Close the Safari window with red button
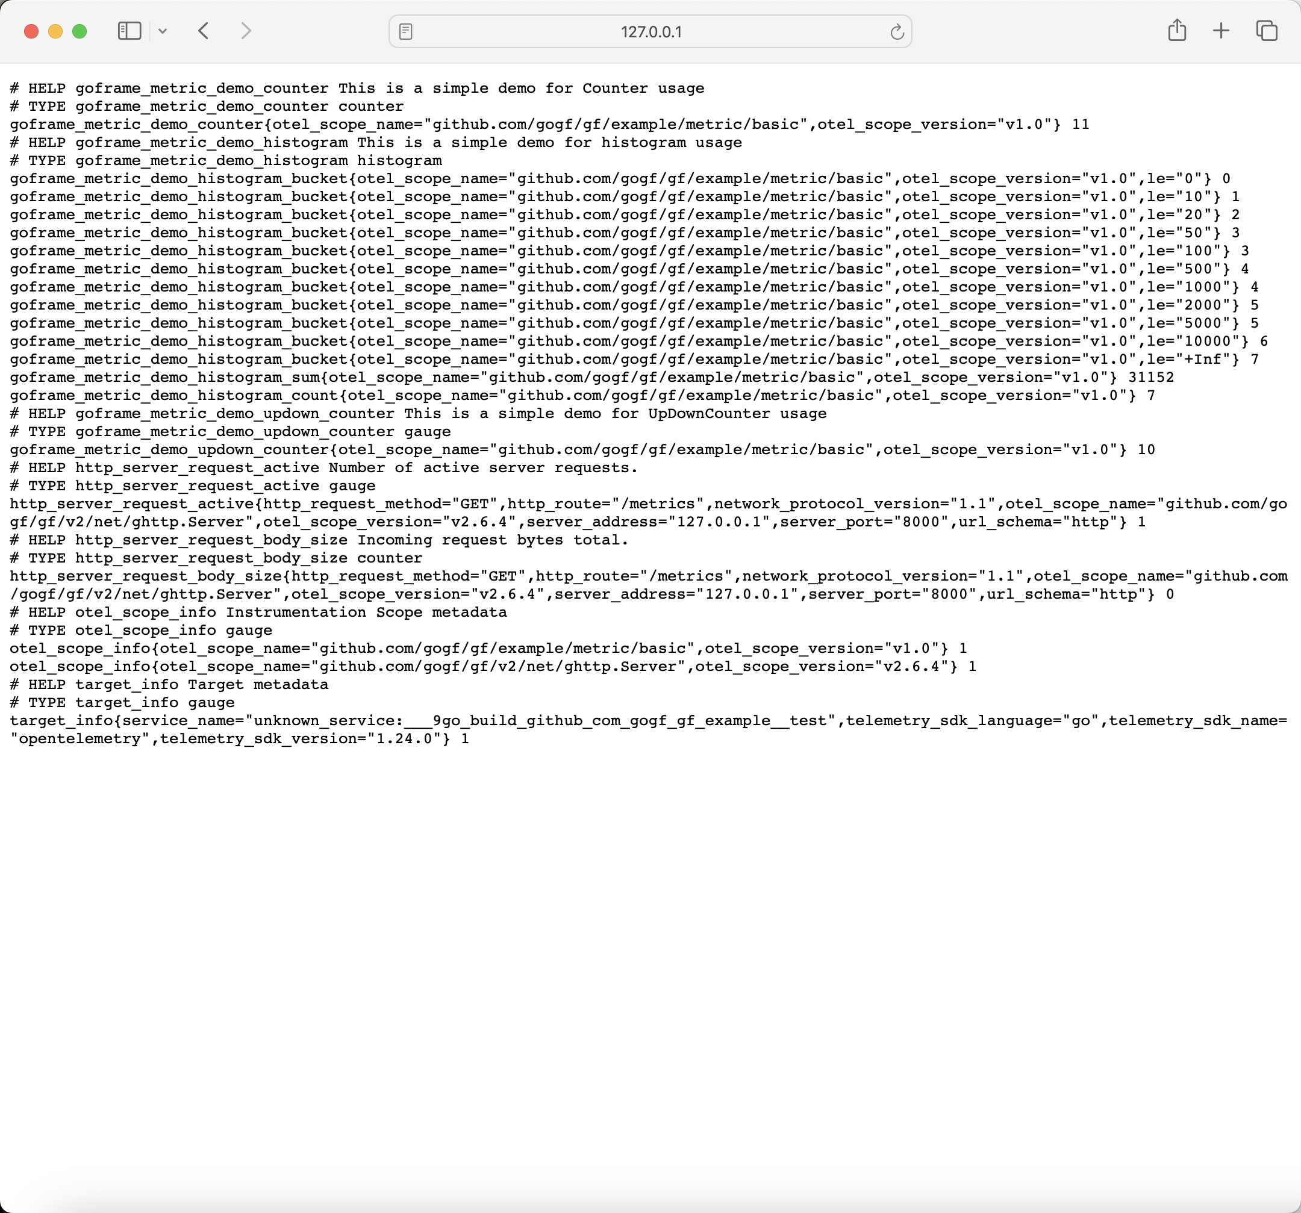The image size is (1301, 1213). point(31,31)
